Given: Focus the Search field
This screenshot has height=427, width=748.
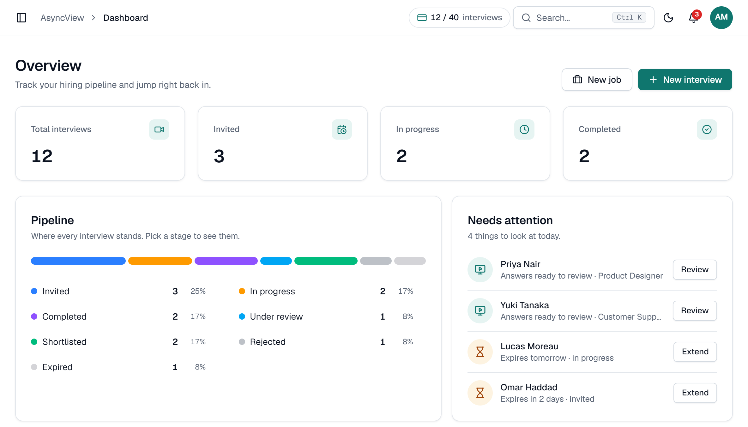Looking at the screenshot, I should click(x=584, y=18).
